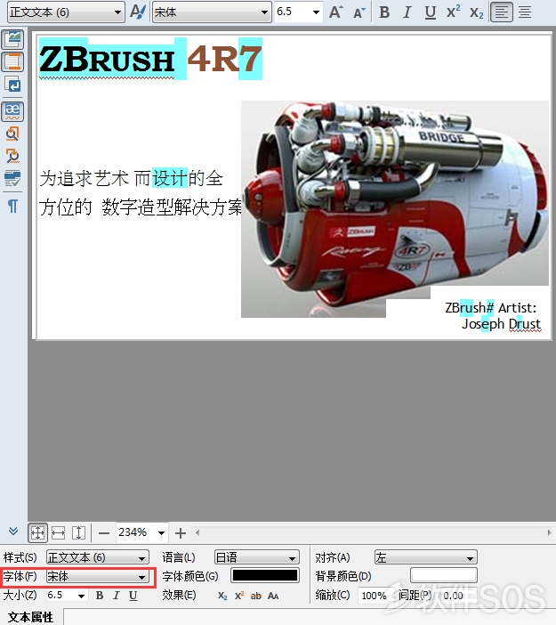Viewport: 556px width, 625px height.
Task: Increase font size with larger A icon
Action: pyautogui.click(x=335, y=12)
